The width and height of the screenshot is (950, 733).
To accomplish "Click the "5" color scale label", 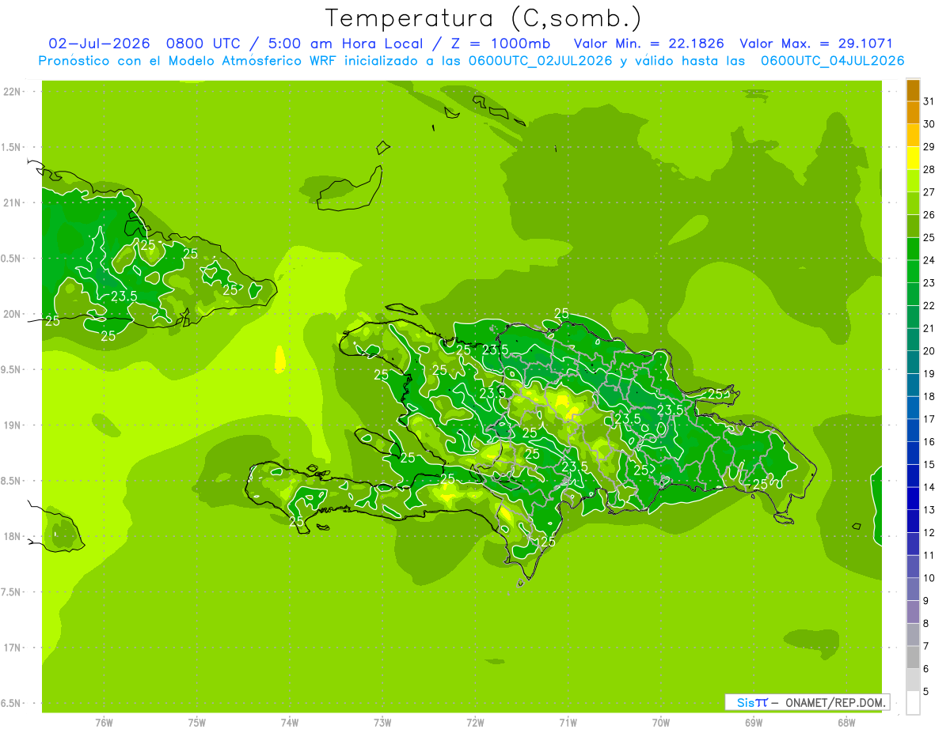I will pos(925,691).
